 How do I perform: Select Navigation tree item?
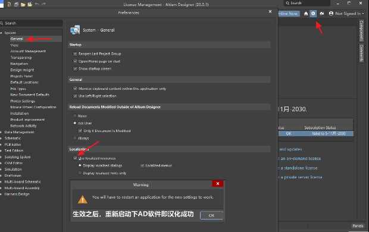[19, 64]
